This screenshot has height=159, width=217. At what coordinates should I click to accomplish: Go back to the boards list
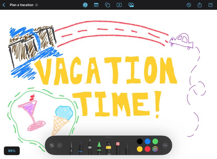(x=3, y=5)
